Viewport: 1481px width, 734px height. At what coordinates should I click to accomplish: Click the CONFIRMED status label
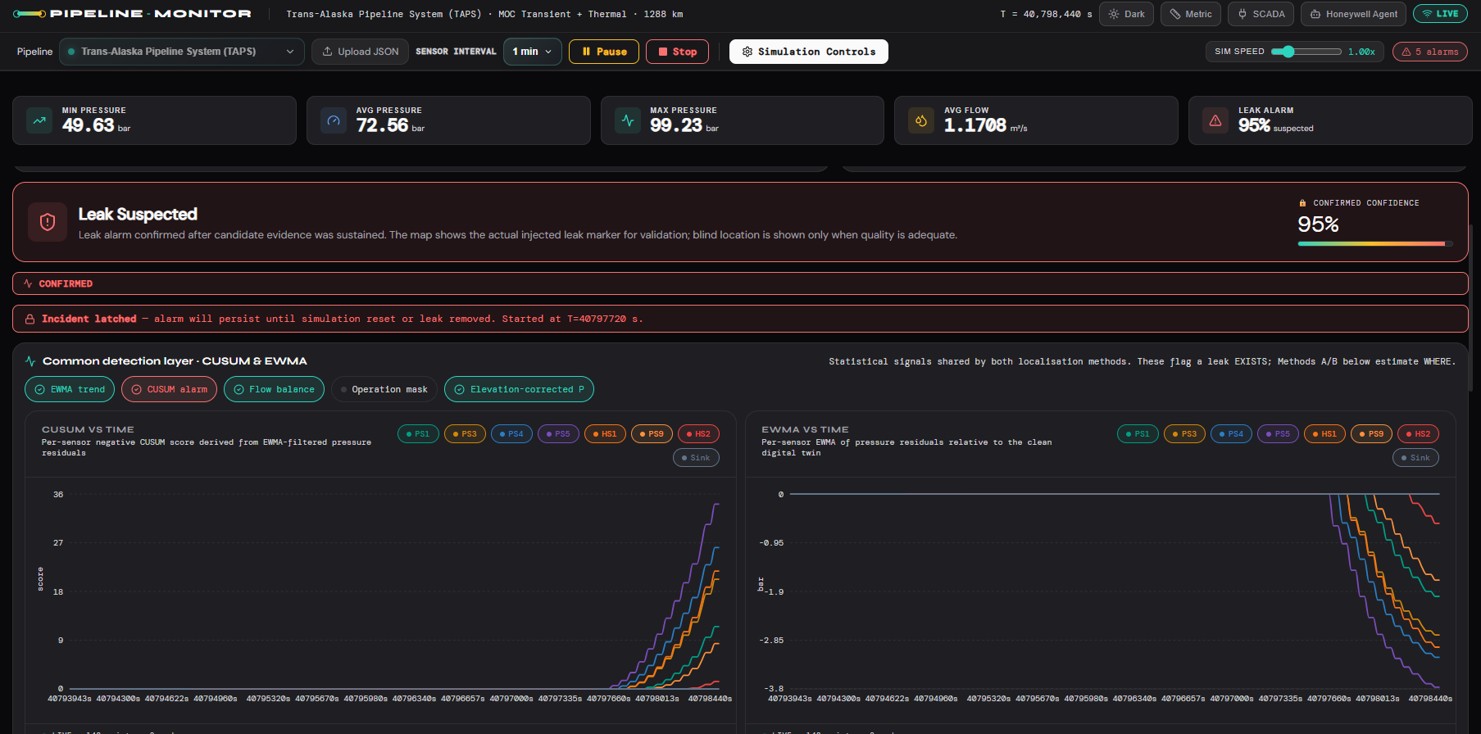(x=66, y=283)
